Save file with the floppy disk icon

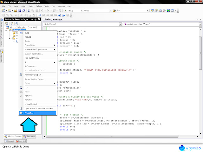20,10
